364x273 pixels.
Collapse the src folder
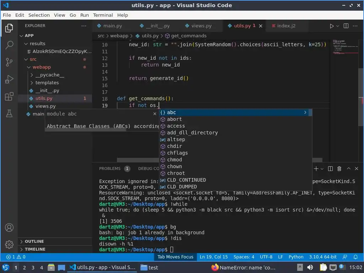[x=26, y=59]
